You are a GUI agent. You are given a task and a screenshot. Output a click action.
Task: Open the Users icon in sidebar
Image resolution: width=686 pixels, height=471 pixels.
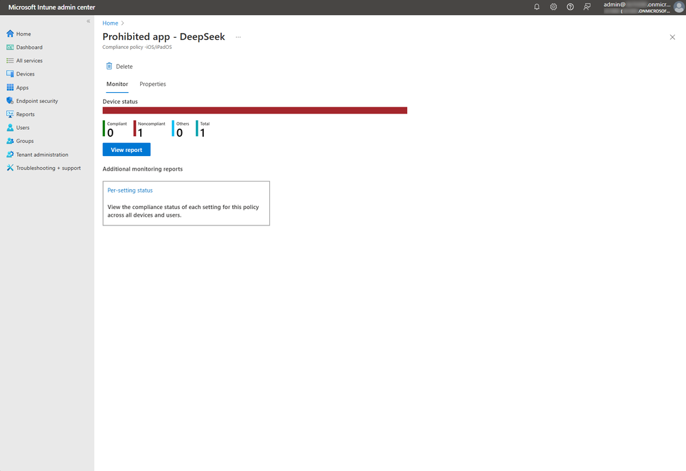click(10, 127)
